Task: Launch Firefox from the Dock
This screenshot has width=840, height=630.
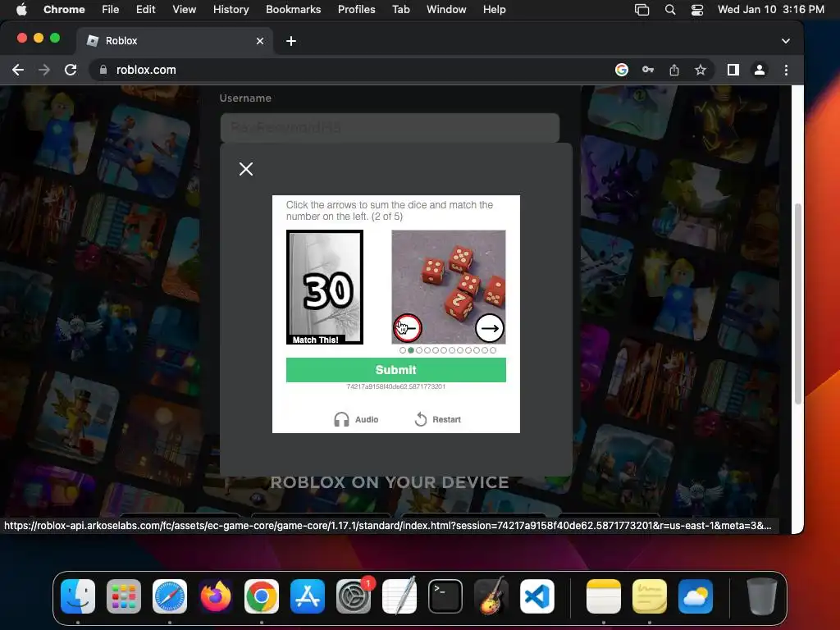Action: tap(216, 596)
